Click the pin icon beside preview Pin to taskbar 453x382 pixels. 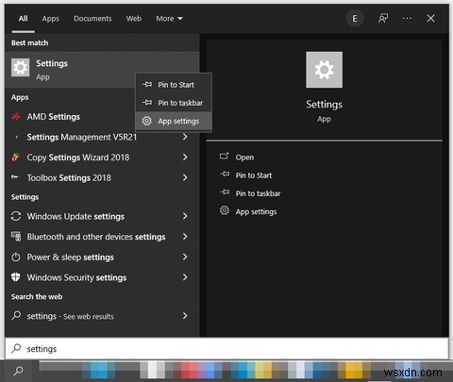[225, 191]
